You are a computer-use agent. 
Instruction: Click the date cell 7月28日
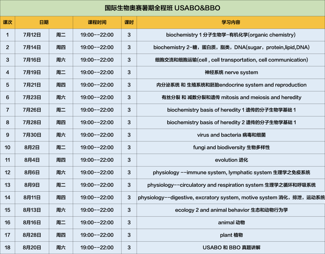tap(32, 122)
